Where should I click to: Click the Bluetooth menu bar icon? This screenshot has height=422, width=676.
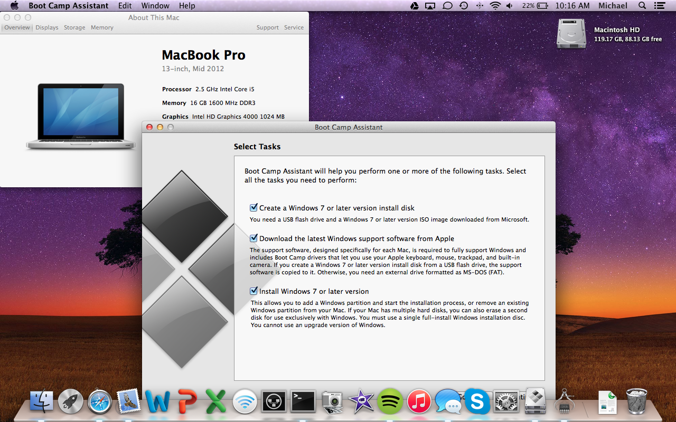tap(480, 6)
